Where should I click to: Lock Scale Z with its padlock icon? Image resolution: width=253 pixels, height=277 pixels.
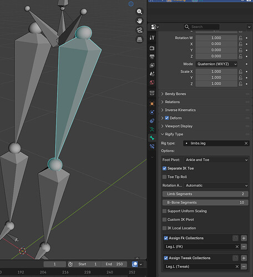[x=240, y=84]
